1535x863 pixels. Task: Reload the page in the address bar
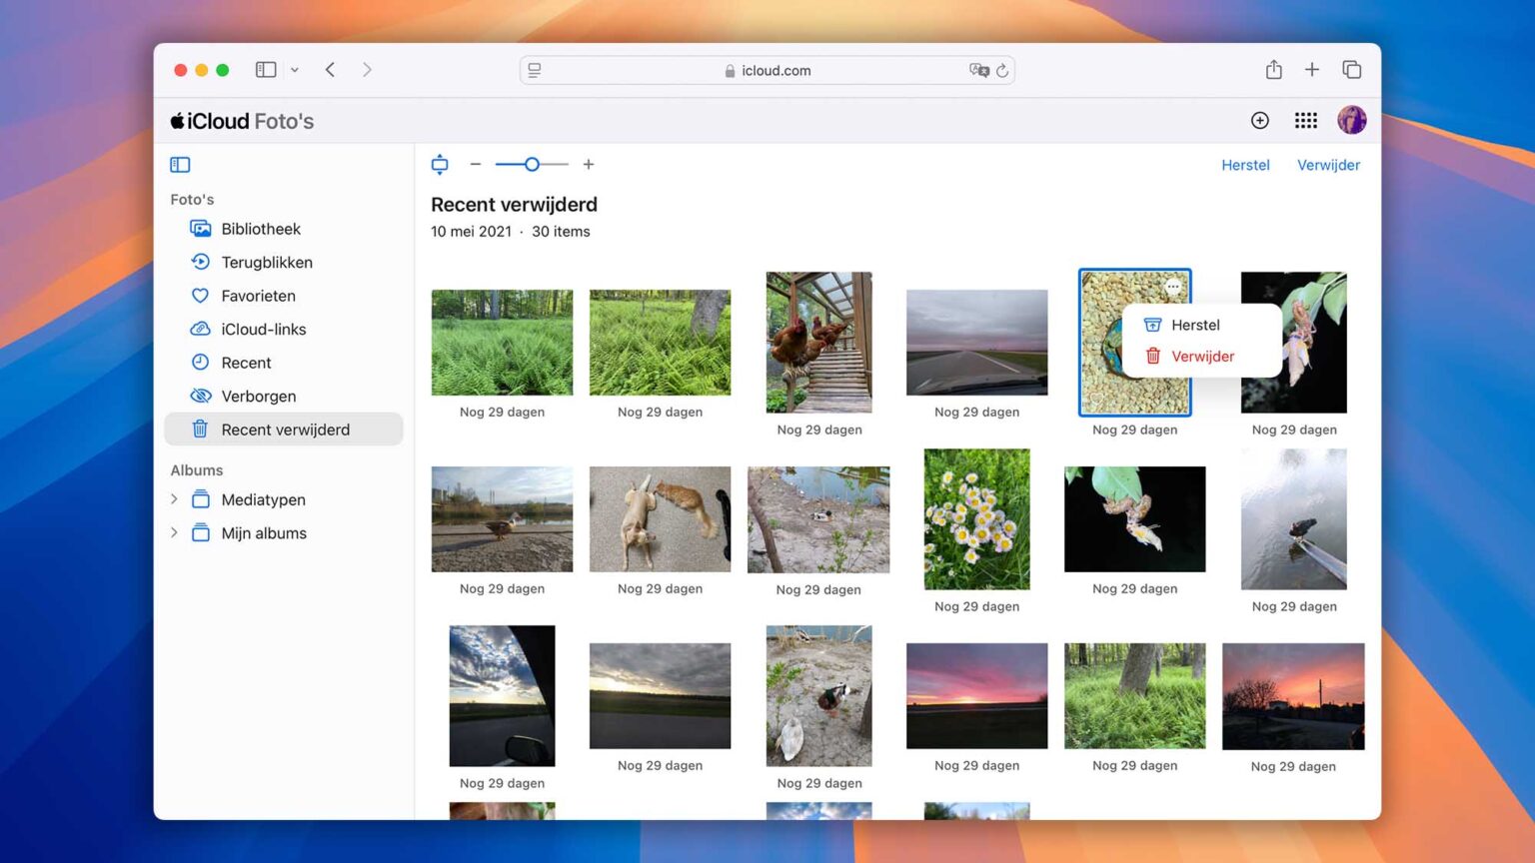point(1001,71)
